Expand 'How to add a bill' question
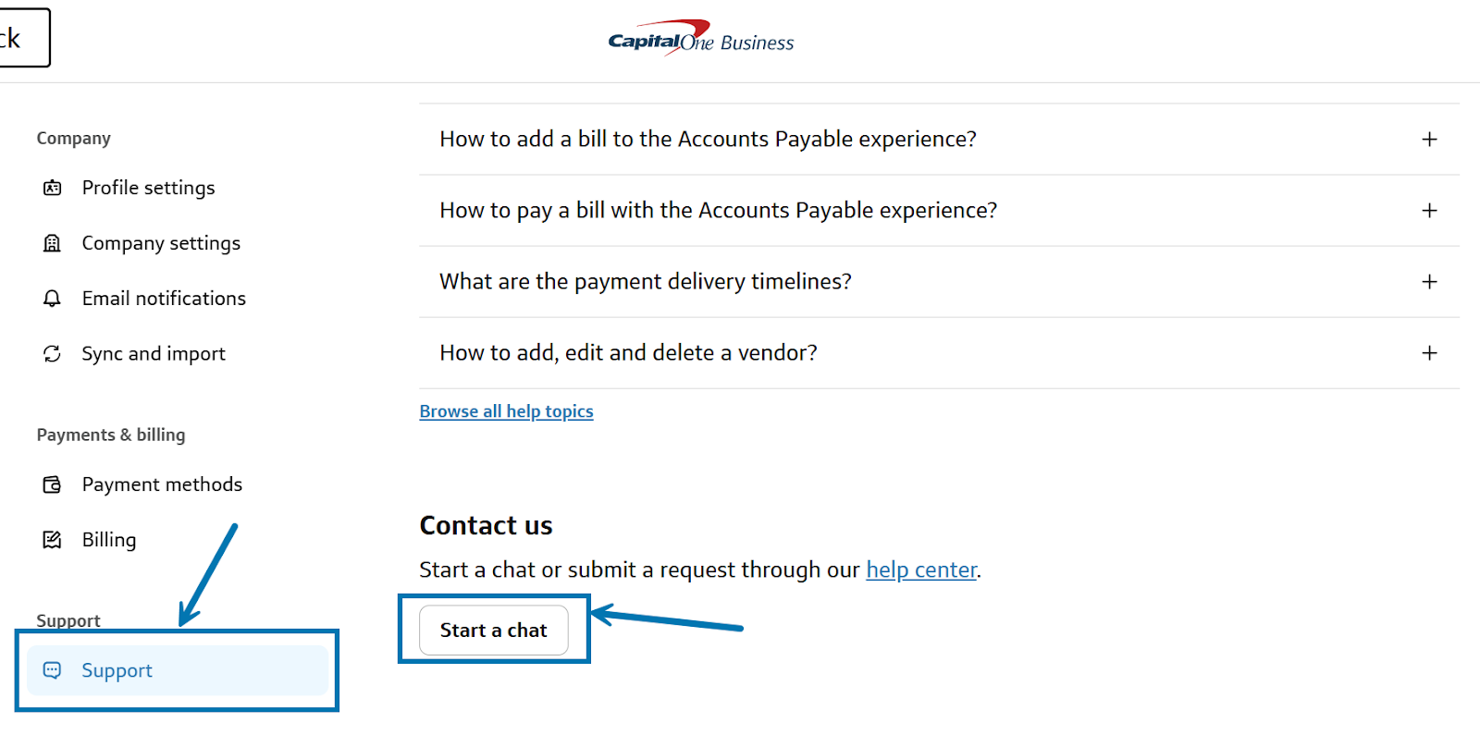The image size is (1480, 735). tap(1429, 140)
